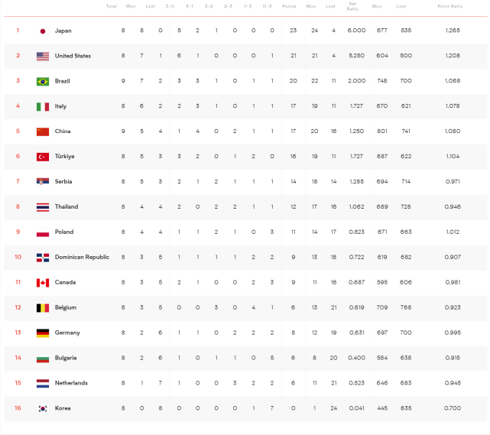The height and width of the screenshot is (435, 490).
Task: Click the Dominican Republic flag icon
Action: pos(43,258)
